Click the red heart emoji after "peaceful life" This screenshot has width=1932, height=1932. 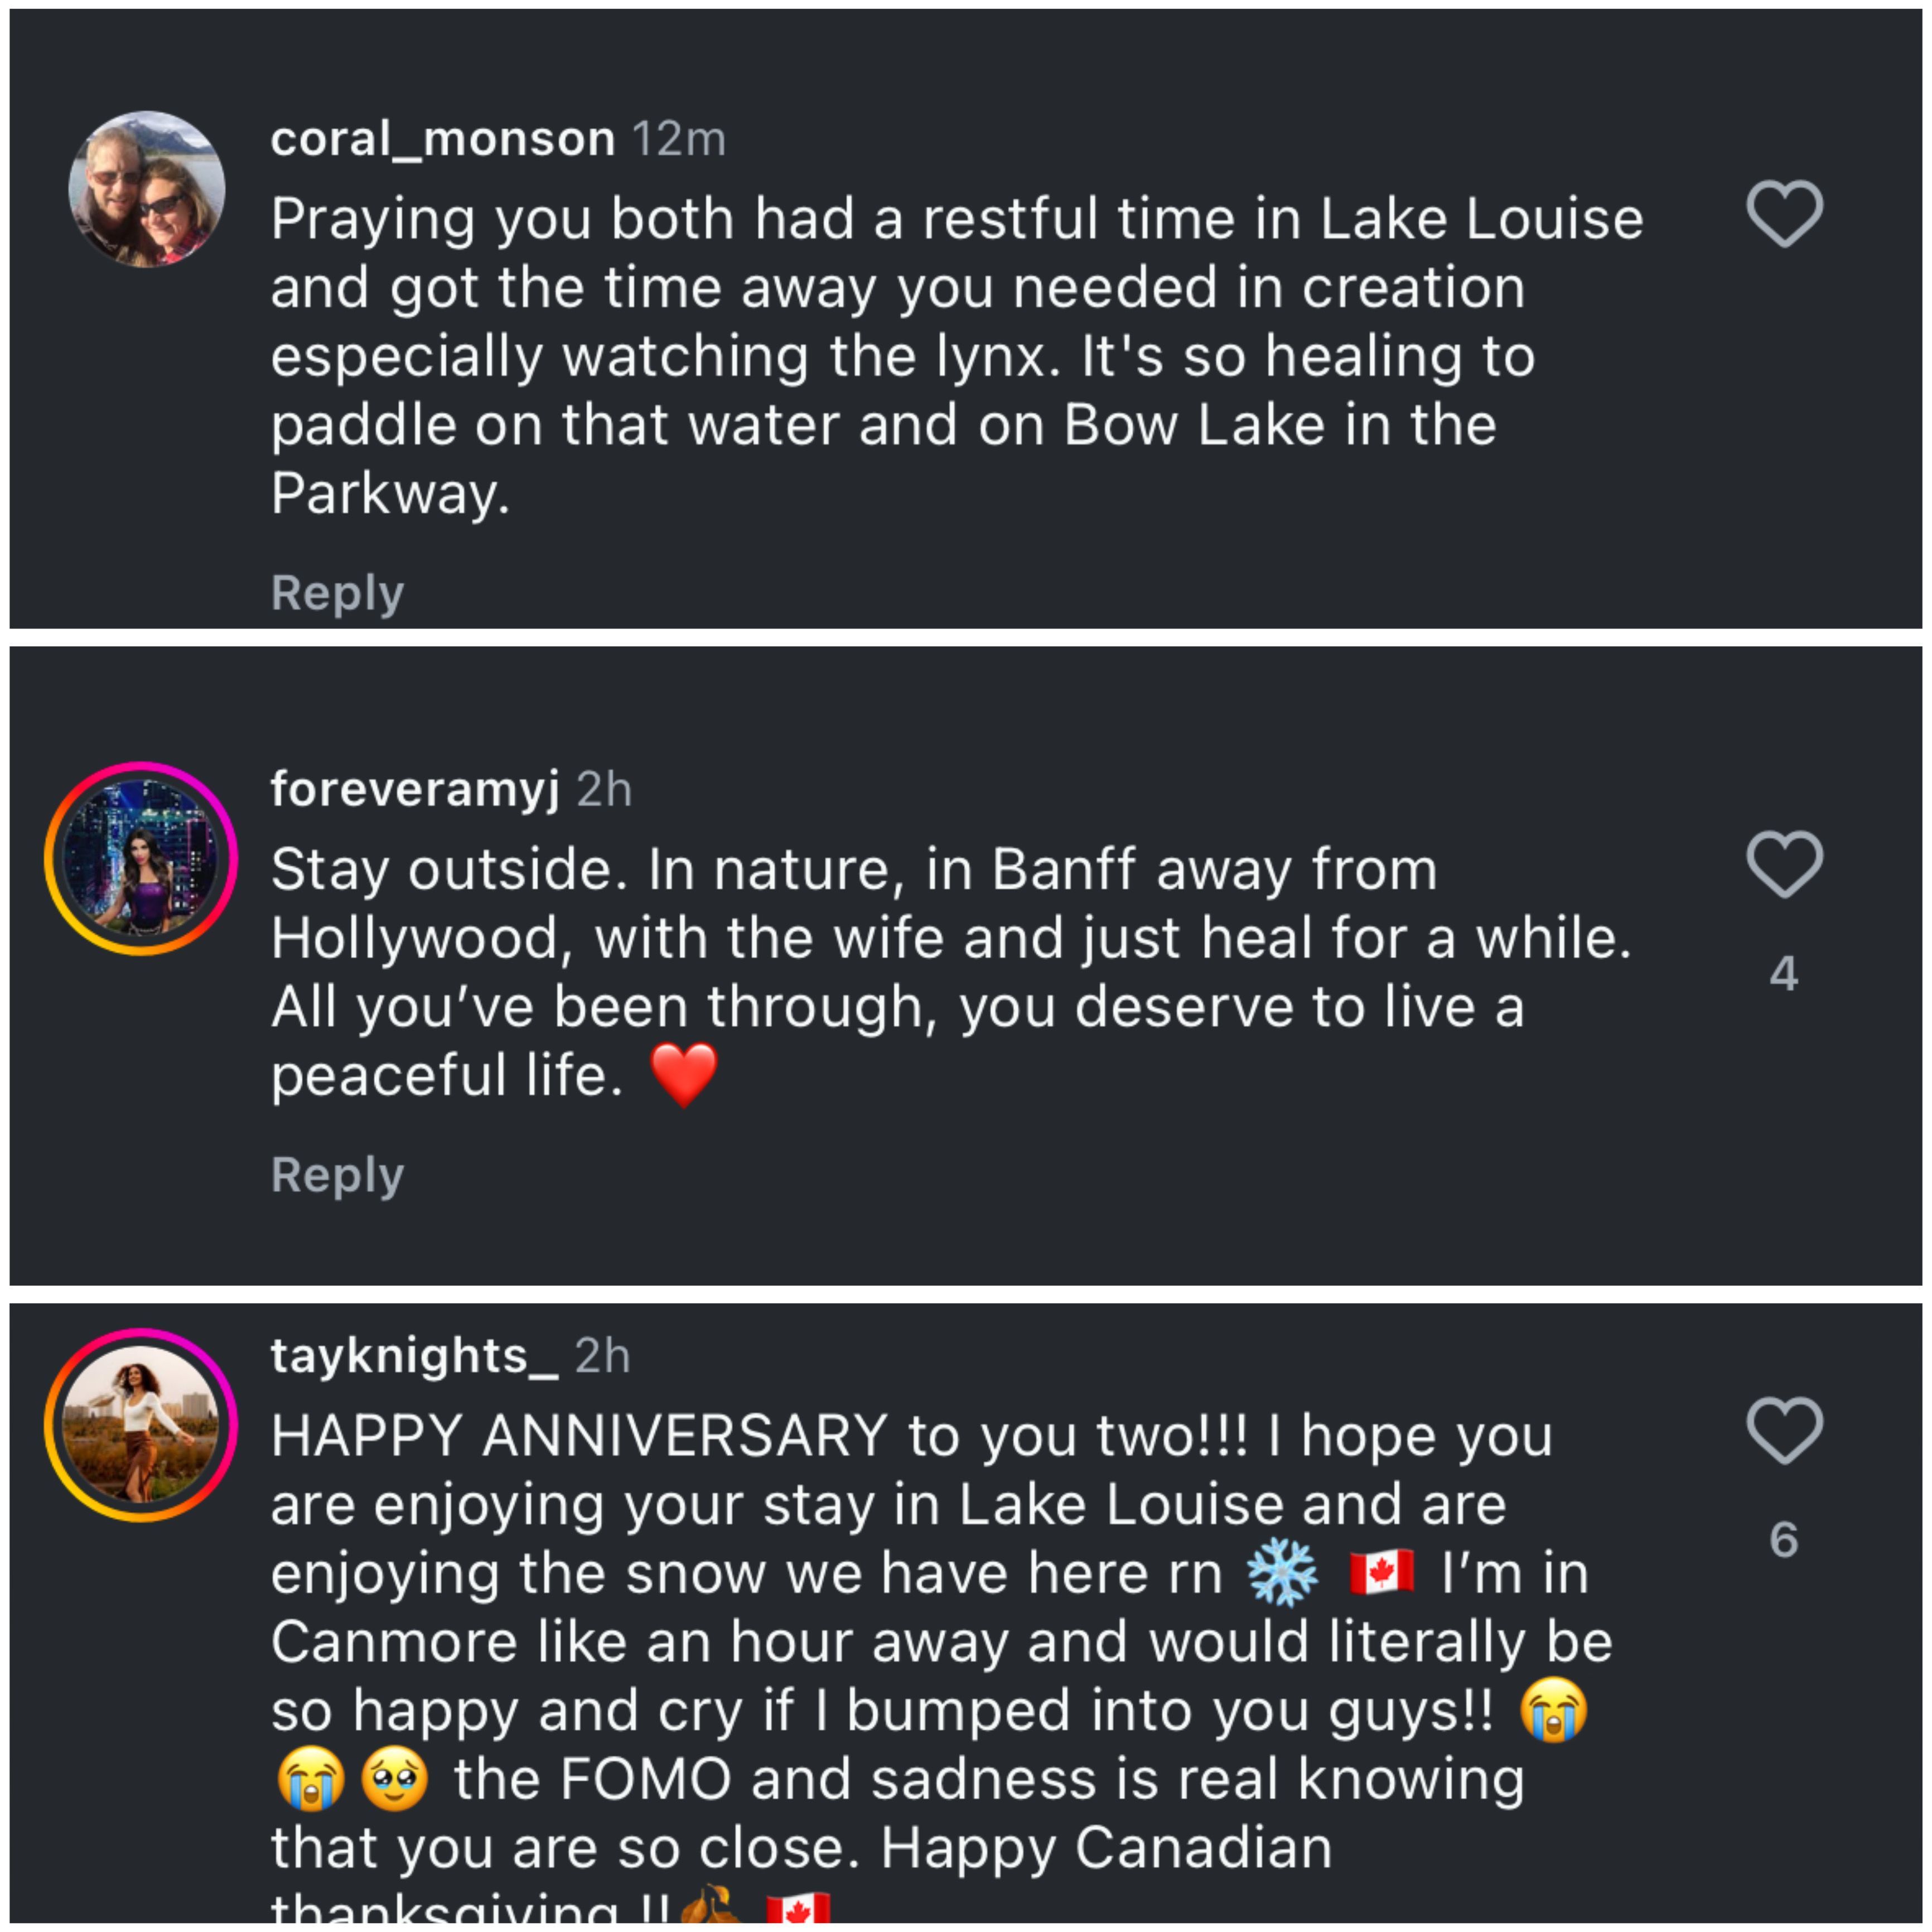coord(684,1075)
